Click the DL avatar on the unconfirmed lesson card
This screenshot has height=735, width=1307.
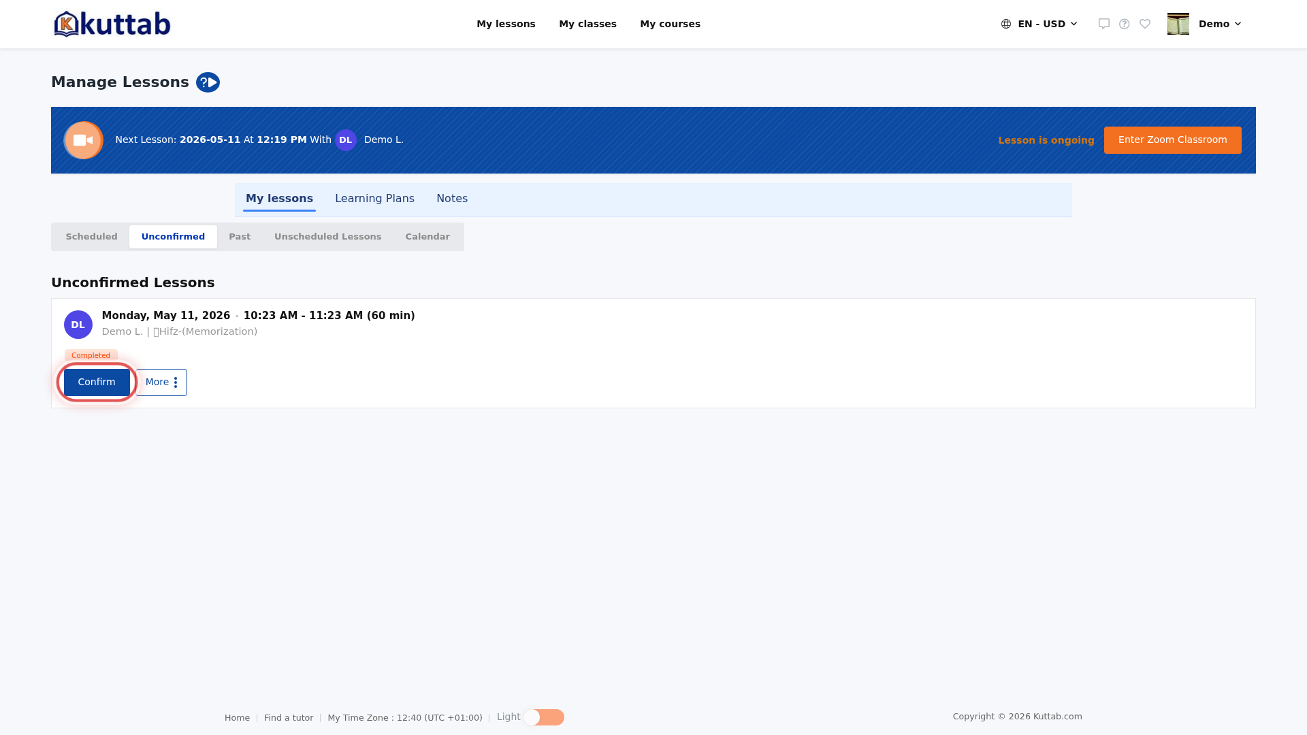(x=78, y=325)
